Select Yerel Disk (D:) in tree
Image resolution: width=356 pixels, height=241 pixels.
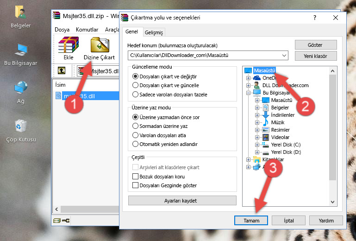tap(286, 152)
